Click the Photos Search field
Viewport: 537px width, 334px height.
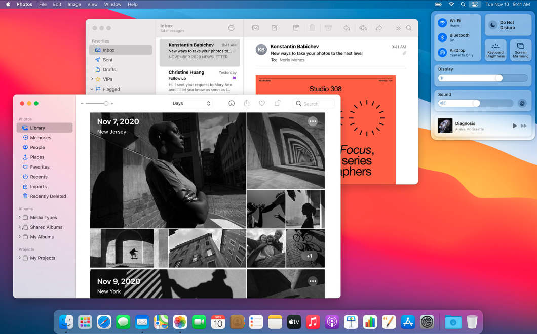(x=314, y=104)
